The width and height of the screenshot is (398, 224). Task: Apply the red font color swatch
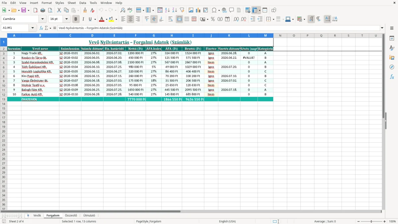coord(102,19)
